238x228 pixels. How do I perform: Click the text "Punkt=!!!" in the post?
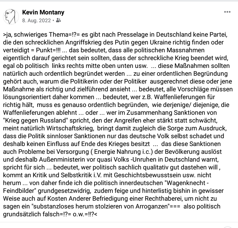click(48, 50)
